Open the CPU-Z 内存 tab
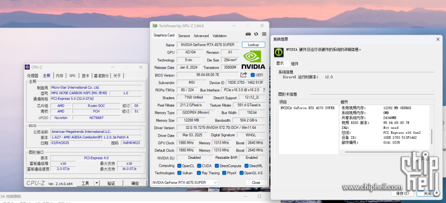The image size is (446, 203). [x=59, y=76]
